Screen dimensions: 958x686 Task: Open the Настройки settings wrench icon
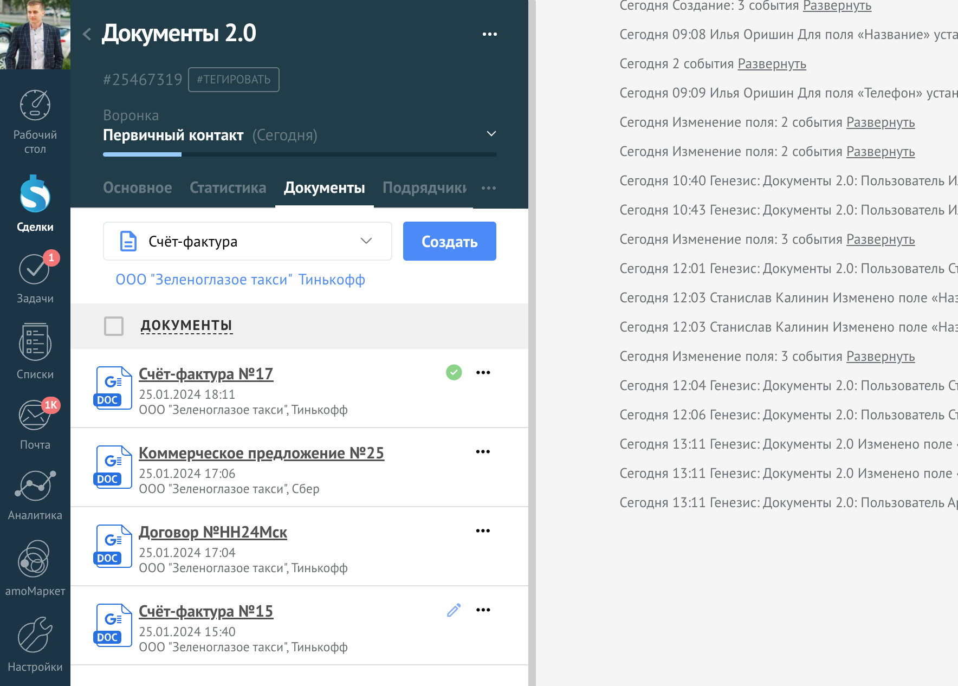35,635
